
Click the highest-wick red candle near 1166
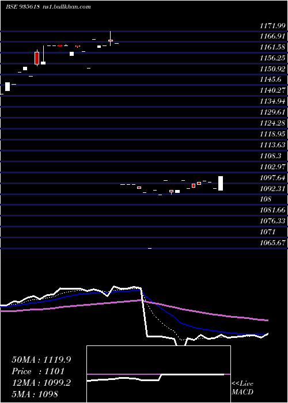tap(111, 39)
